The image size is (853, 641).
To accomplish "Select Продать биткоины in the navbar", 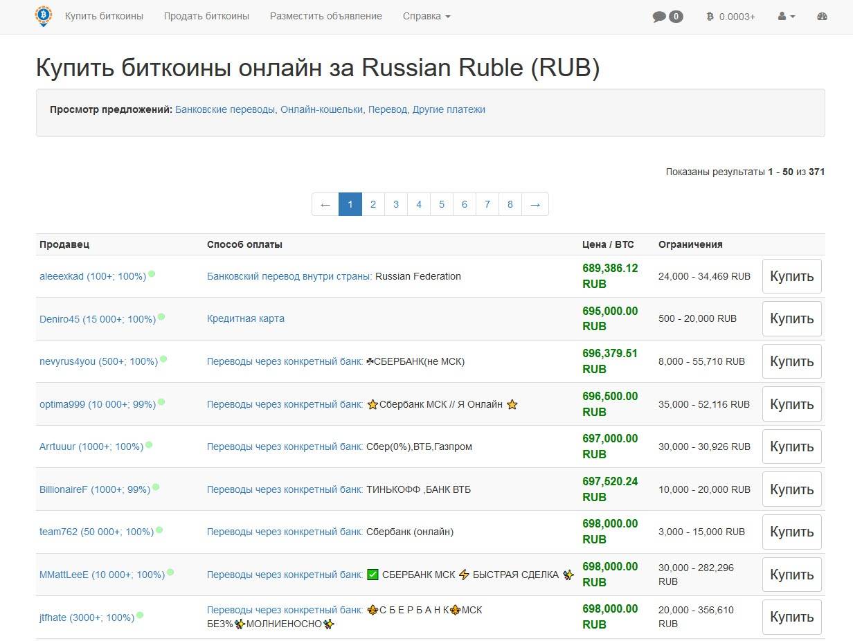I will pos(206,16).
